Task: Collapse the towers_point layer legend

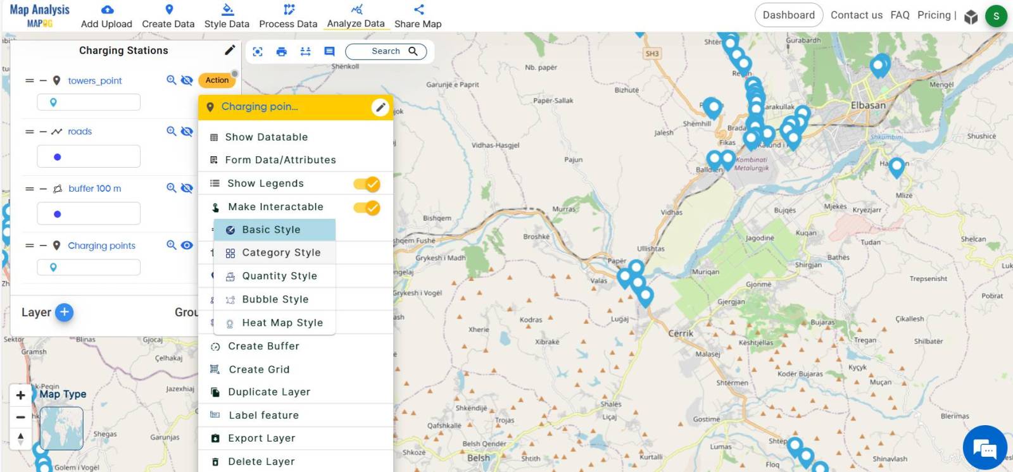Action: pyautogui.click(x=43, y=80)
